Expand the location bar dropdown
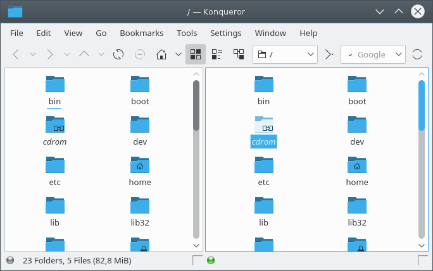 click(310, 54)
